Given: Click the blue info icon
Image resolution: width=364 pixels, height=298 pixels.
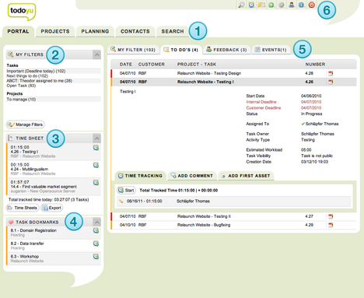Looking at the screenshot, I should click(301, 5).
